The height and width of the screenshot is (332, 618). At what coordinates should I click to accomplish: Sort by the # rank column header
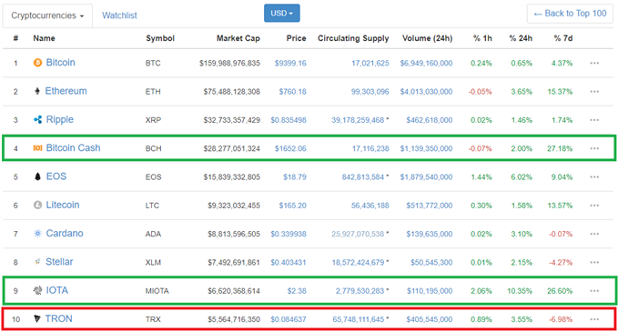pos(15,38)
